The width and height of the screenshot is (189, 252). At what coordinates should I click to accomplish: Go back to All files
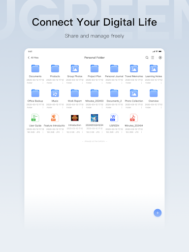point(33,58)
